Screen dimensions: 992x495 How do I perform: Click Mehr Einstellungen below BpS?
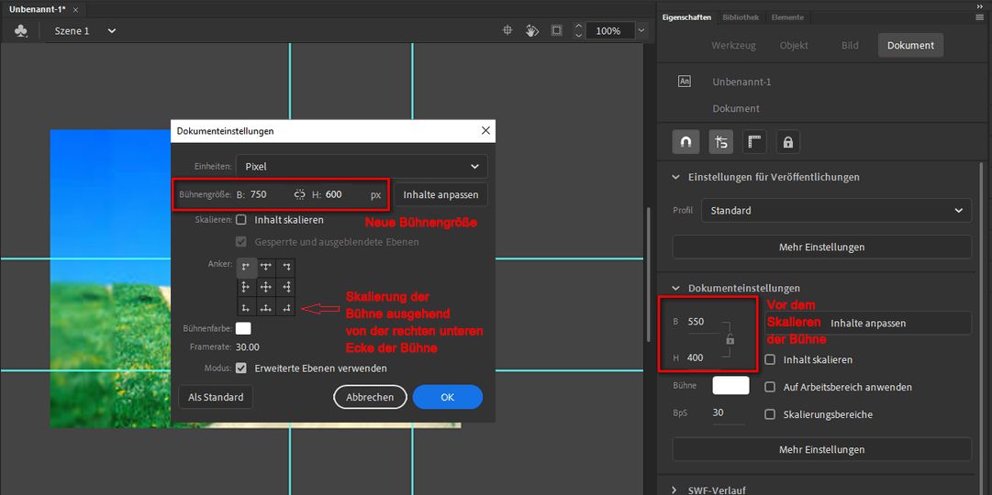click(821, 449)
